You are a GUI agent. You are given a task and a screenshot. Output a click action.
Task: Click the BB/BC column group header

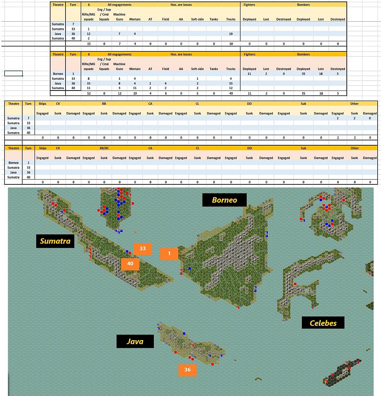click(x=104, y=148)
